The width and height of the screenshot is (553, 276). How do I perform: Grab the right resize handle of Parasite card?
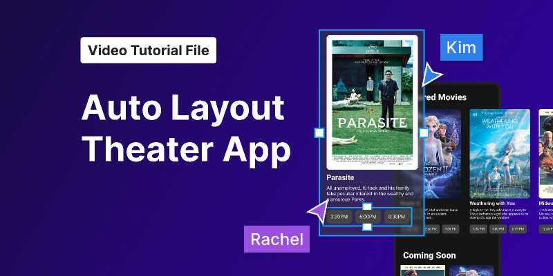pos(424,132)
